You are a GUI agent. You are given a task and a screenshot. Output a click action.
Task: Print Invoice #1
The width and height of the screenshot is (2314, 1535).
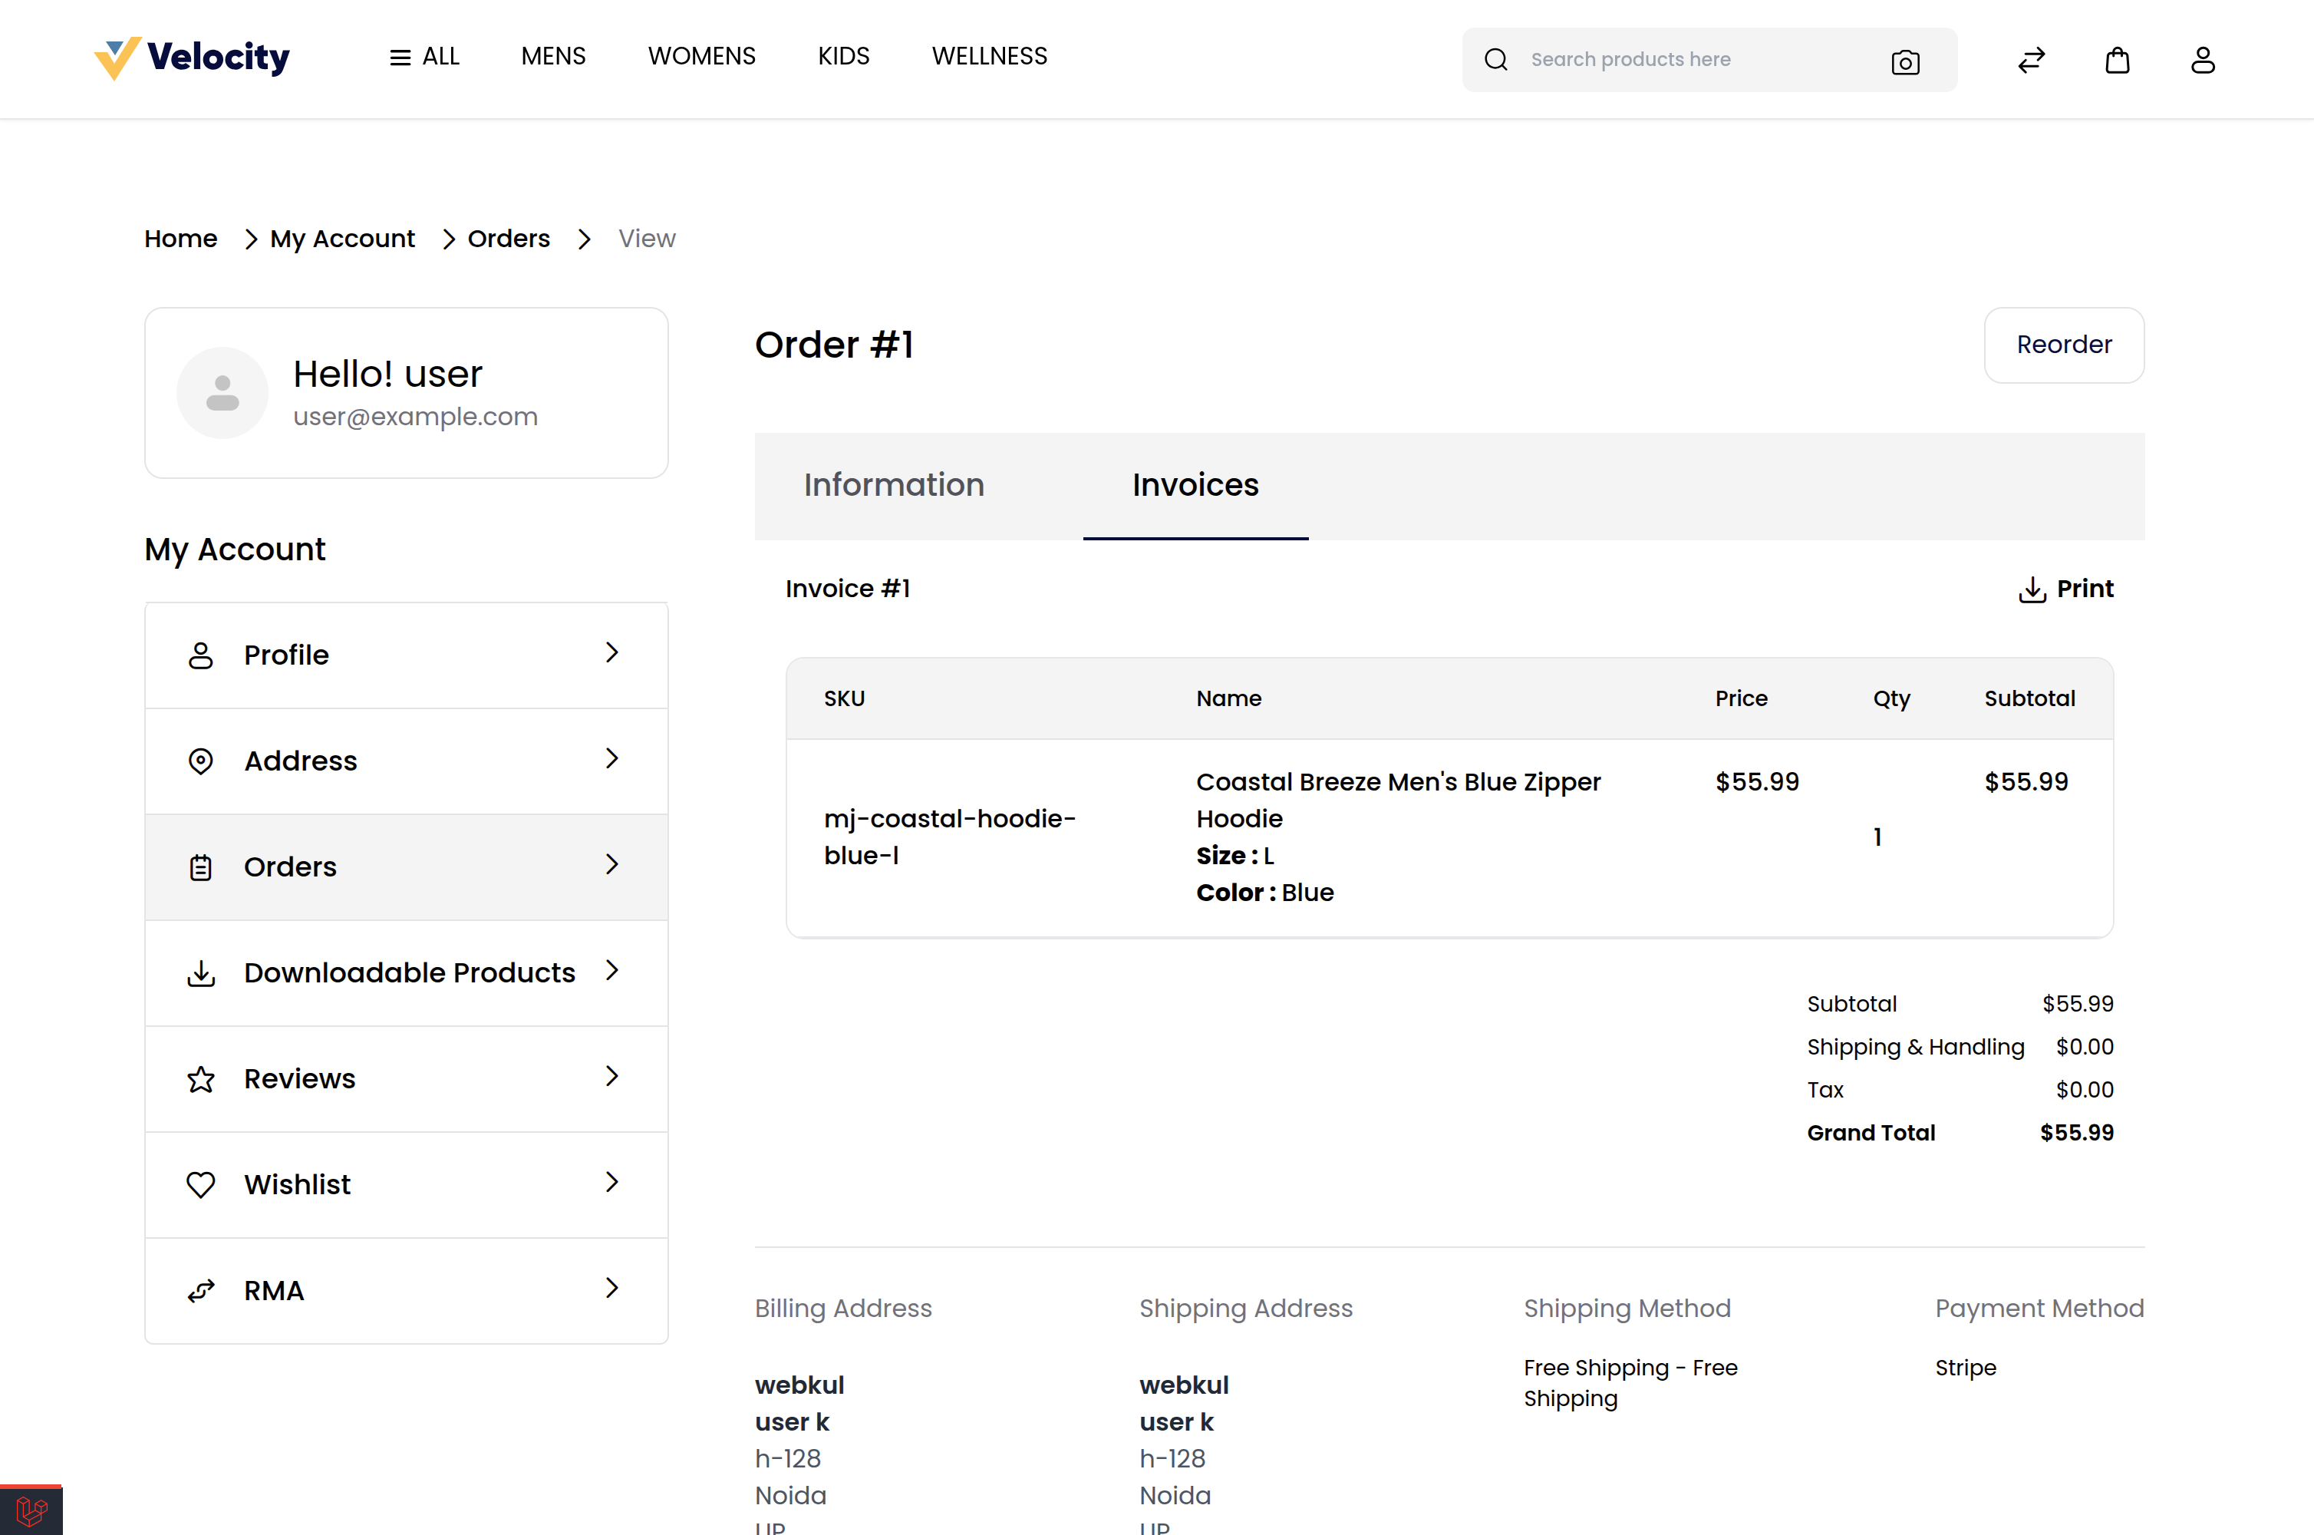(x=2065, y=589)
